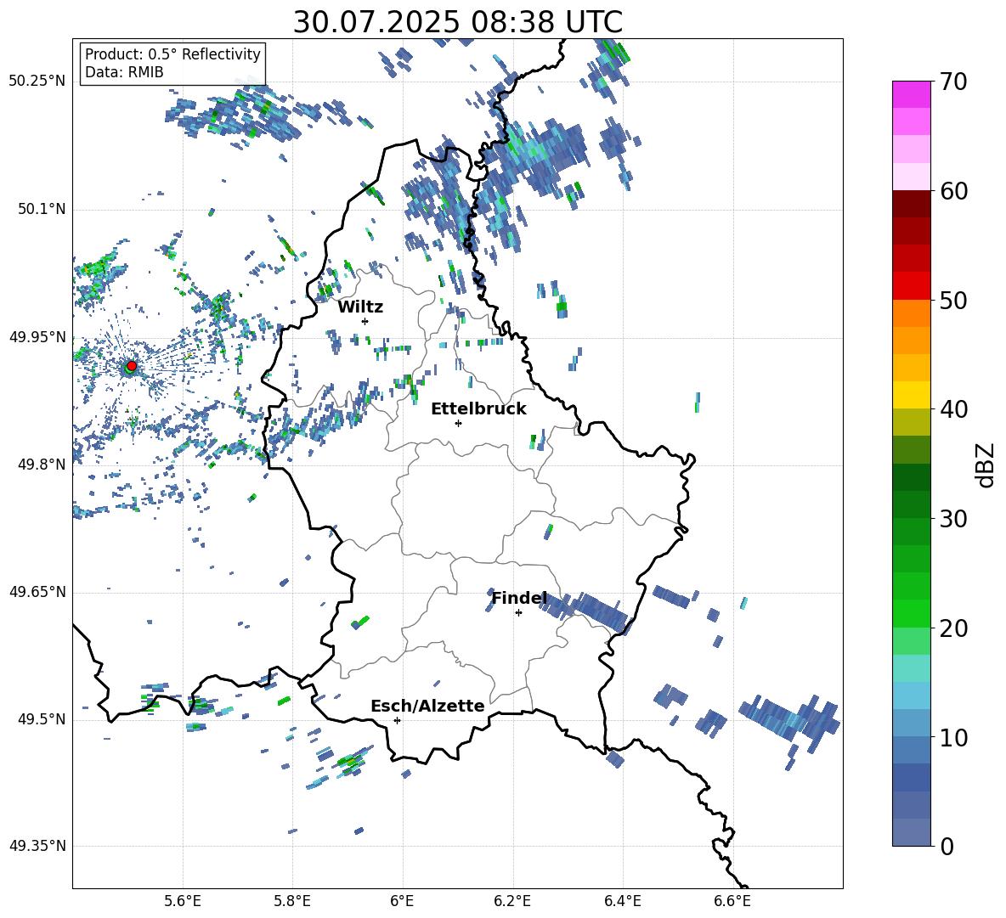This screenshot has height=918, width=1006.
Task: Click the 49.5°N latitude label
Action: click(41, 719)
